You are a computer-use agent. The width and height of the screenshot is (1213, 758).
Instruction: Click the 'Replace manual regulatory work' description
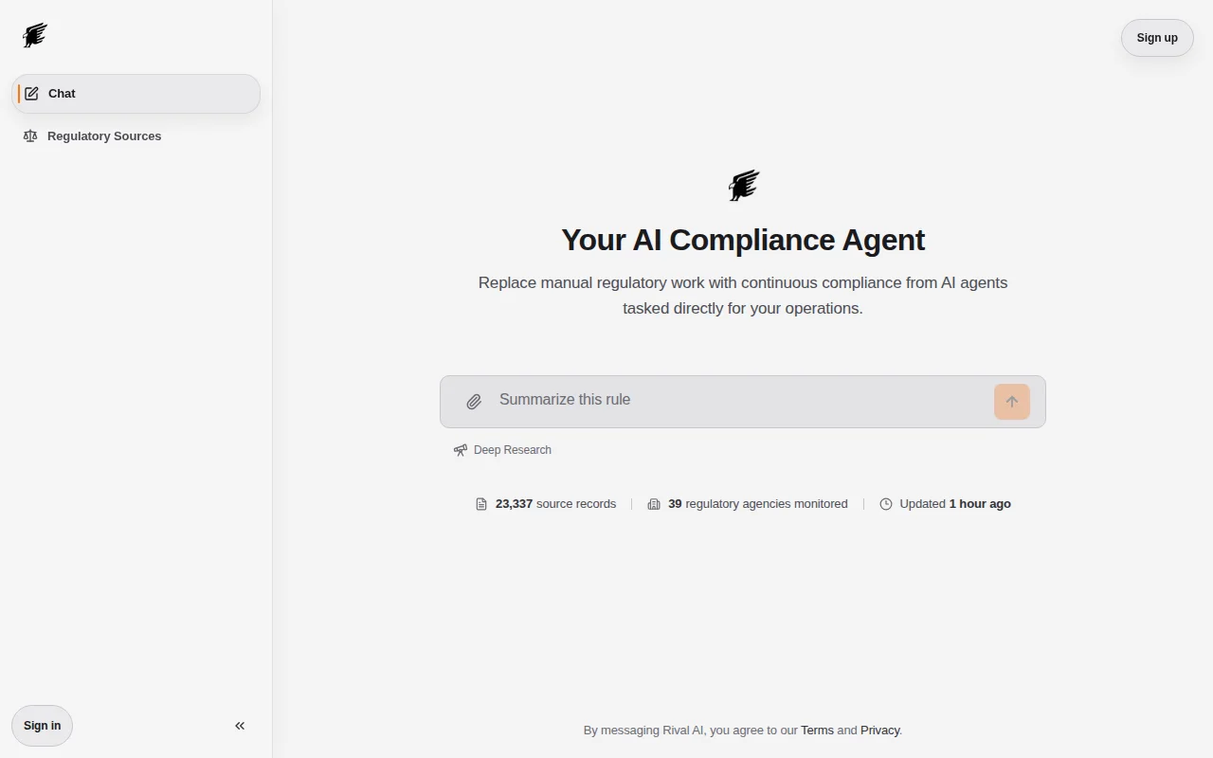click(743, 296)
